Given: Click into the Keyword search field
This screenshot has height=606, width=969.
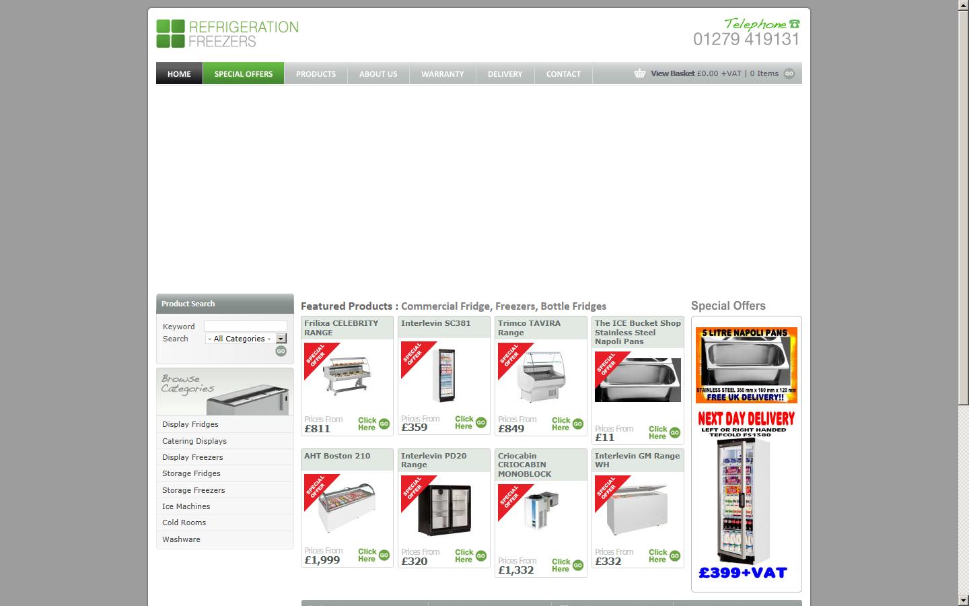Looking at the screenshot, I should [245, 327].
